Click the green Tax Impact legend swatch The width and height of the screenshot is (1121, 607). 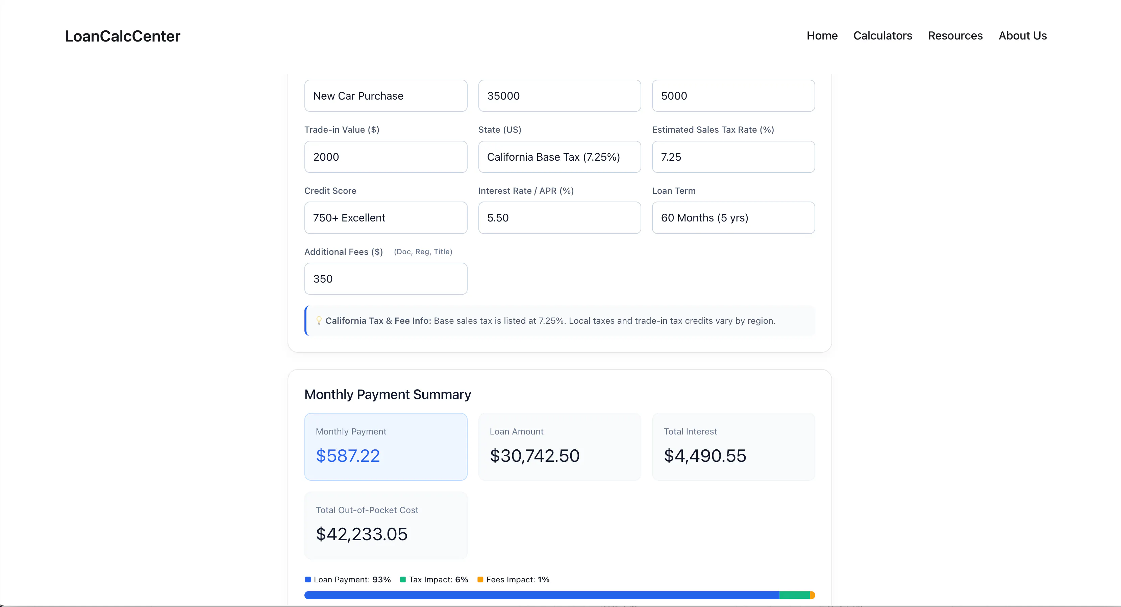pyautogui.click(x=402, y=579)
